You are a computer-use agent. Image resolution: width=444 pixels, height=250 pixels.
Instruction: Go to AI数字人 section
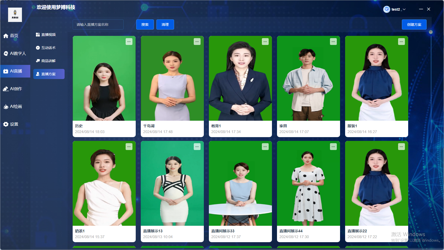click(15, 54)
